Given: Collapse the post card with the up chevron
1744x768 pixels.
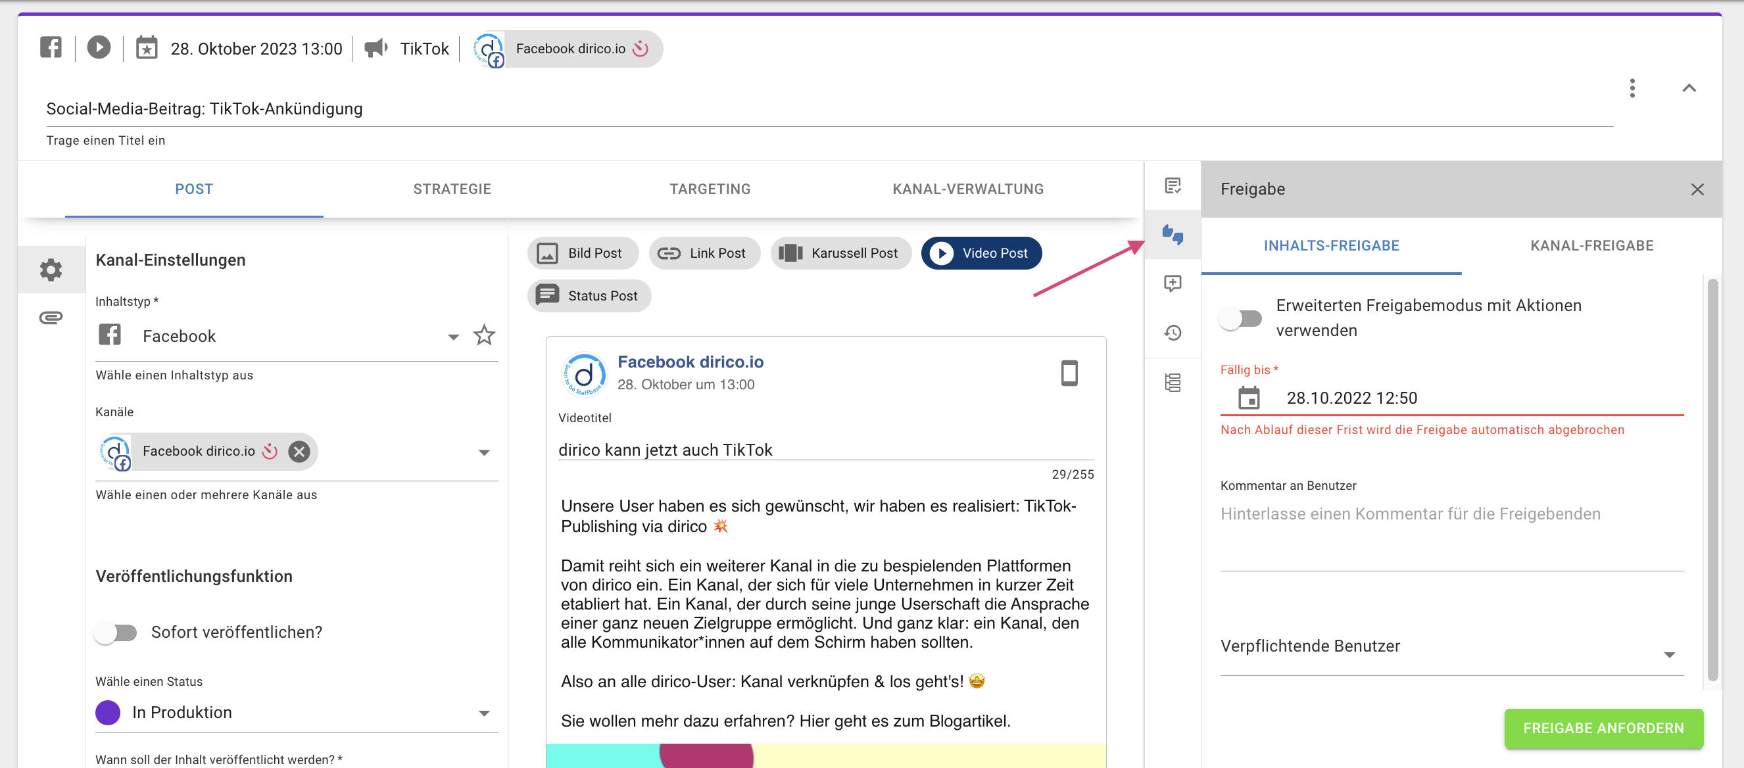Looking at the screenshot, I should pyautogui.click(x=1689, y=88).
